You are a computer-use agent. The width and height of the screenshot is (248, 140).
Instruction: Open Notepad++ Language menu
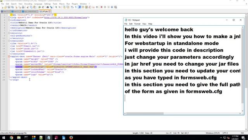pyautogui.click(x=38, y=4)
